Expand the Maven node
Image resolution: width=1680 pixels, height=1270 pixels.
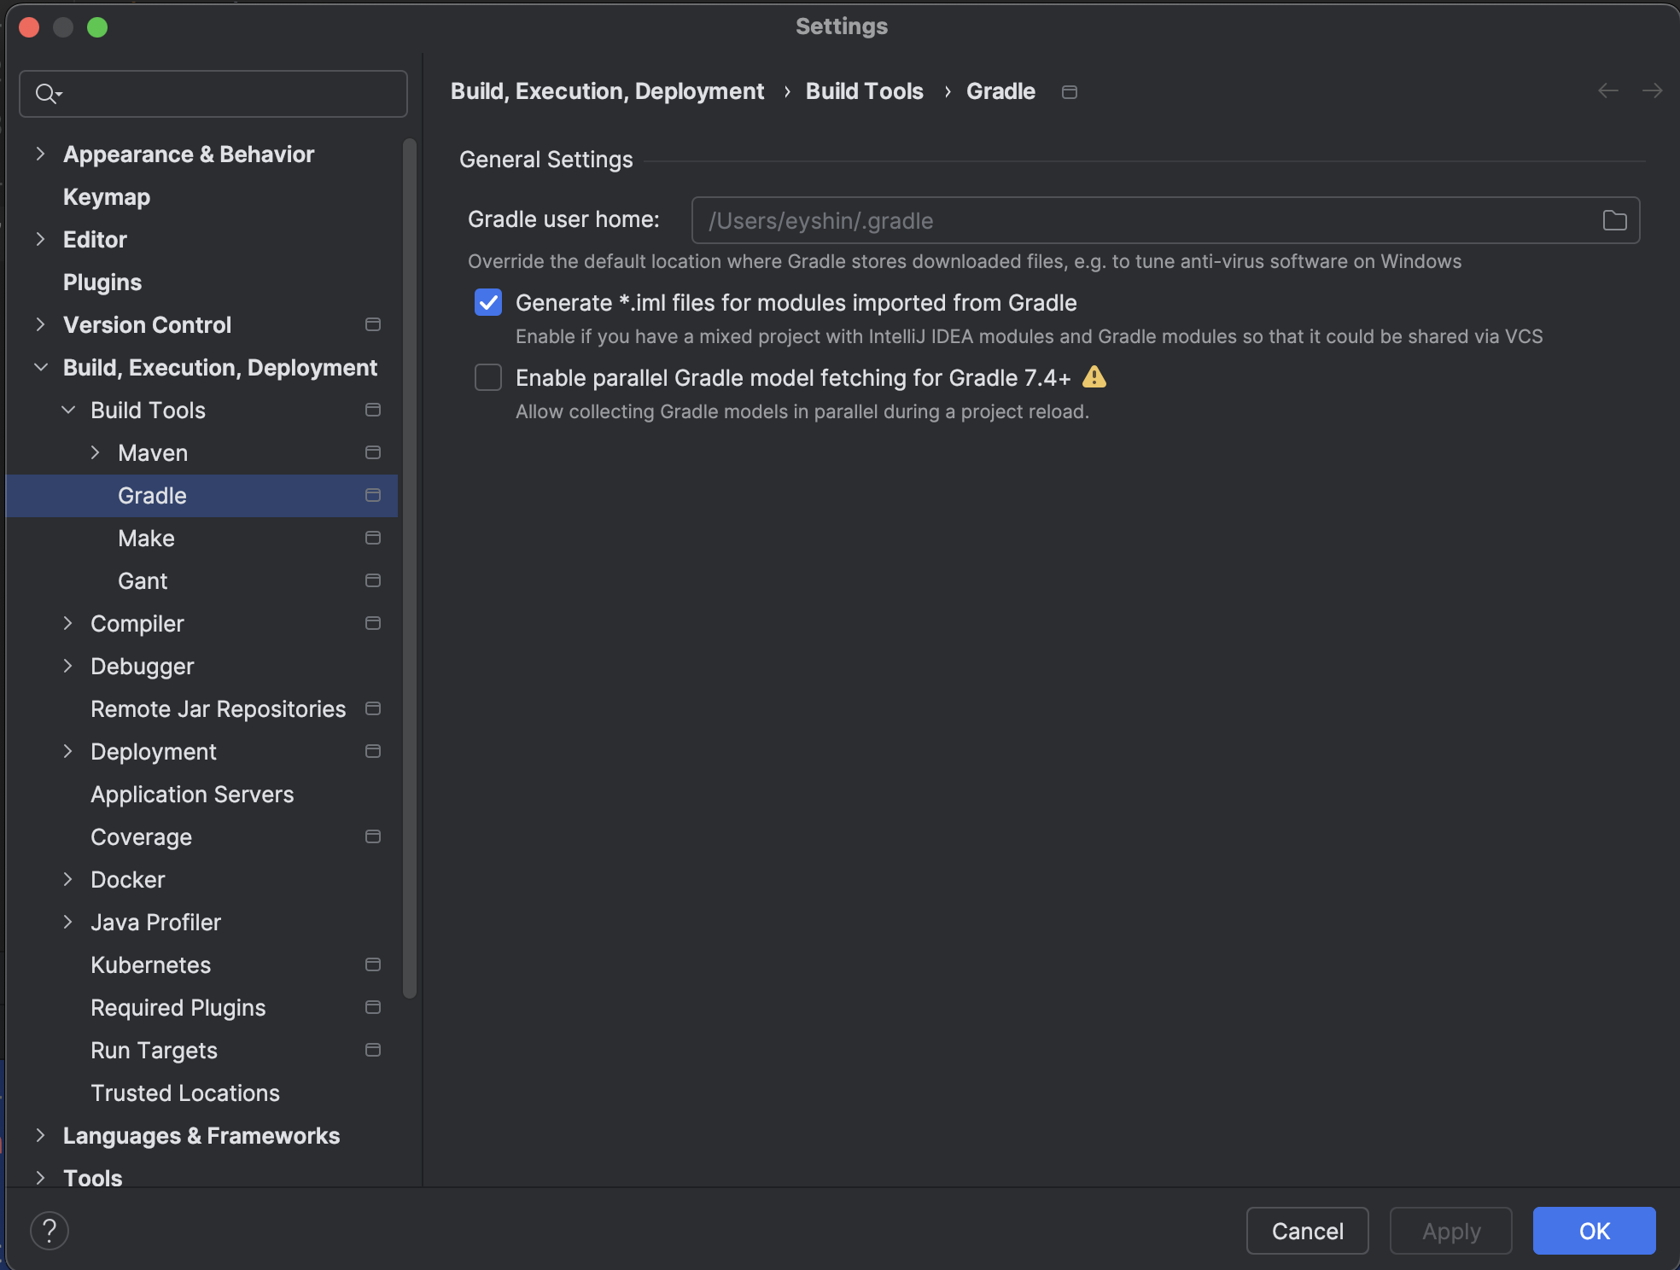pos(96,452)
